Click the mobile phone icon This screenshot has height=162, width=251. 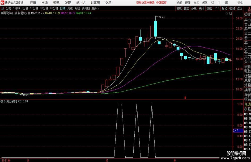click(219, 3)
